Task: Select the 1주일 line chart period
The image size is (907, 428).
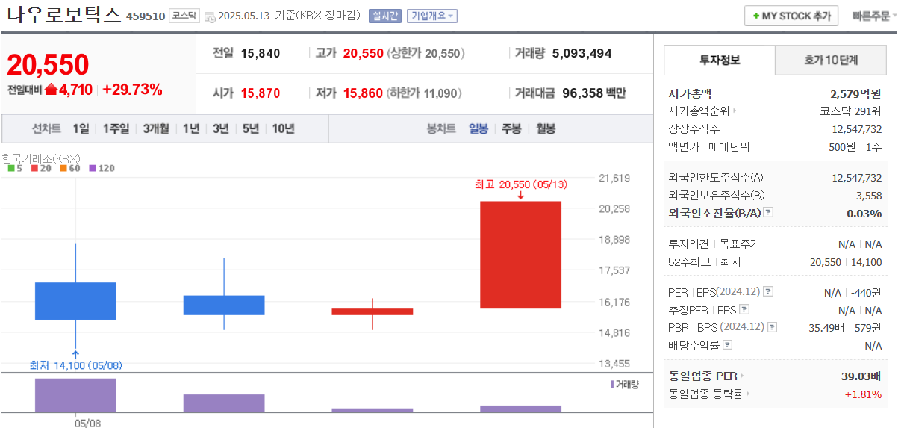Action: [116, 128]
